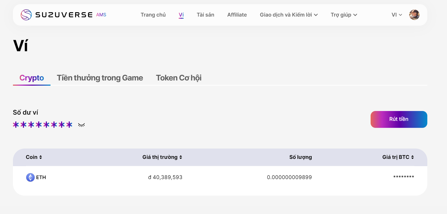Switch to Token Cơ hội tab
The image size is (447, 214).
pos(179,78)
